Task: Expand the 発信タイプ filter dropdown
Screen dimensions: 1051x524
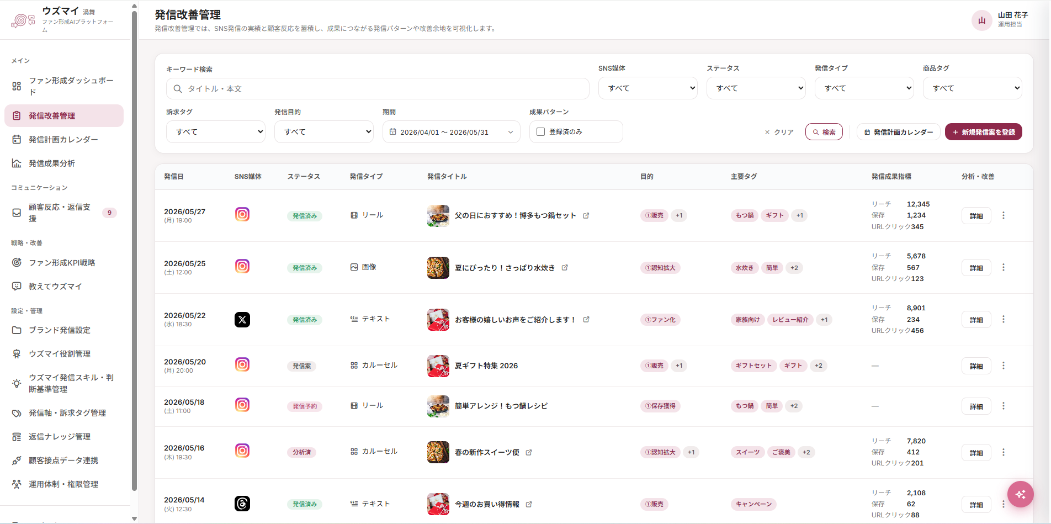Action: [x=864, y=88]
